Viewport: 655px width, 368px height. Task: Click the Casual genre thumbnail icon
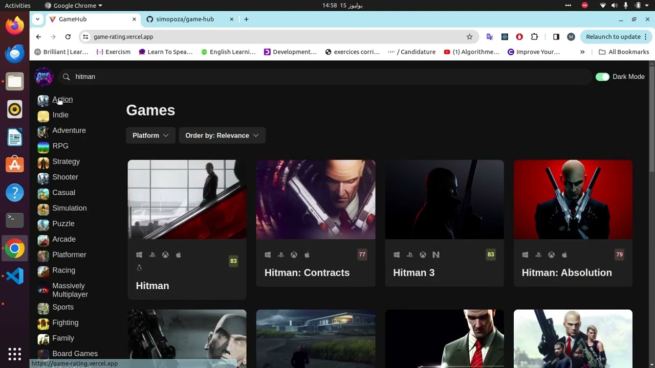click(x=43, y=194)
